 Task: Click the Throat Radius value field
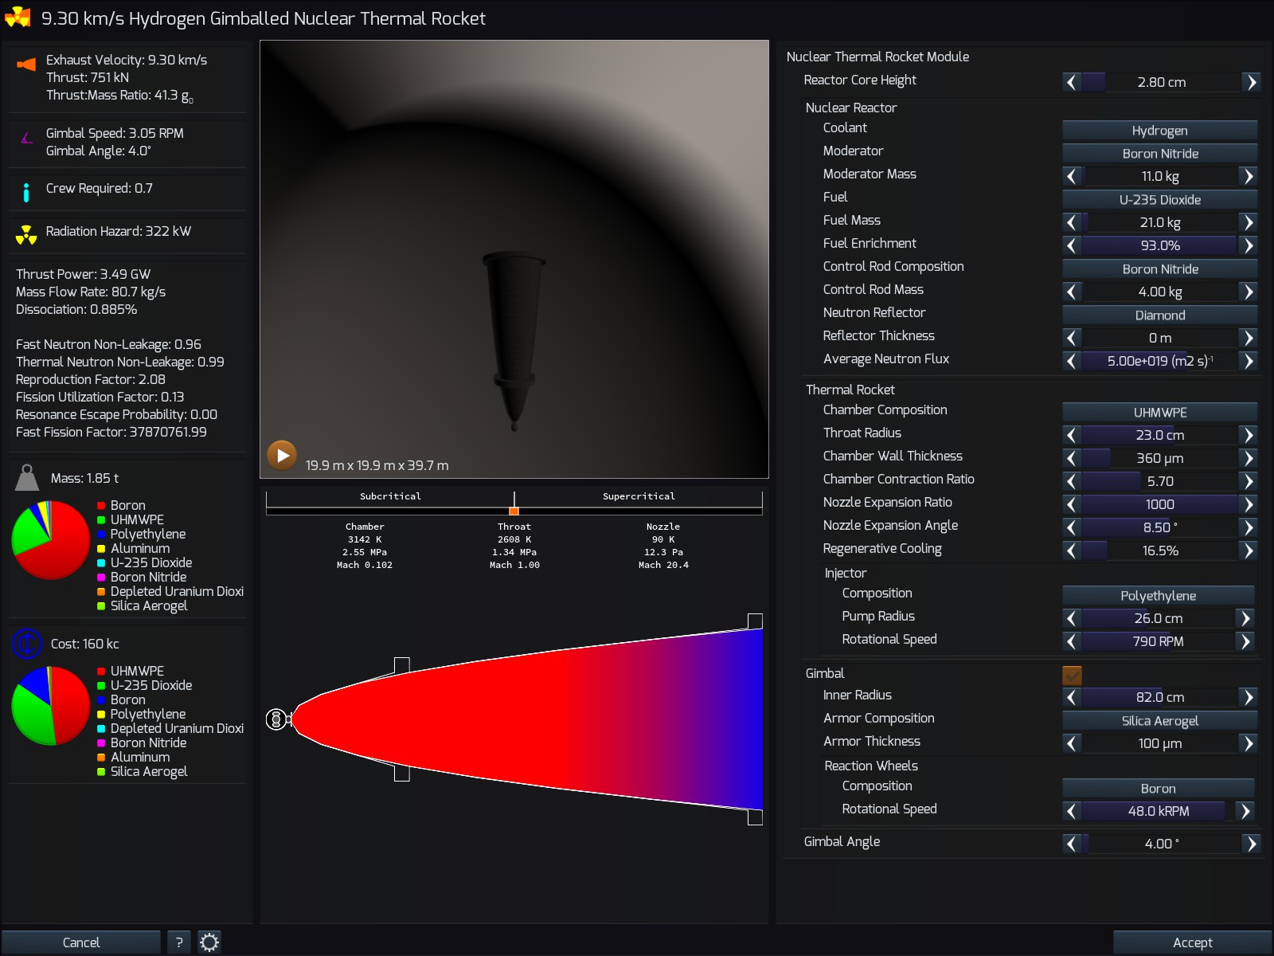(1159, 435)
